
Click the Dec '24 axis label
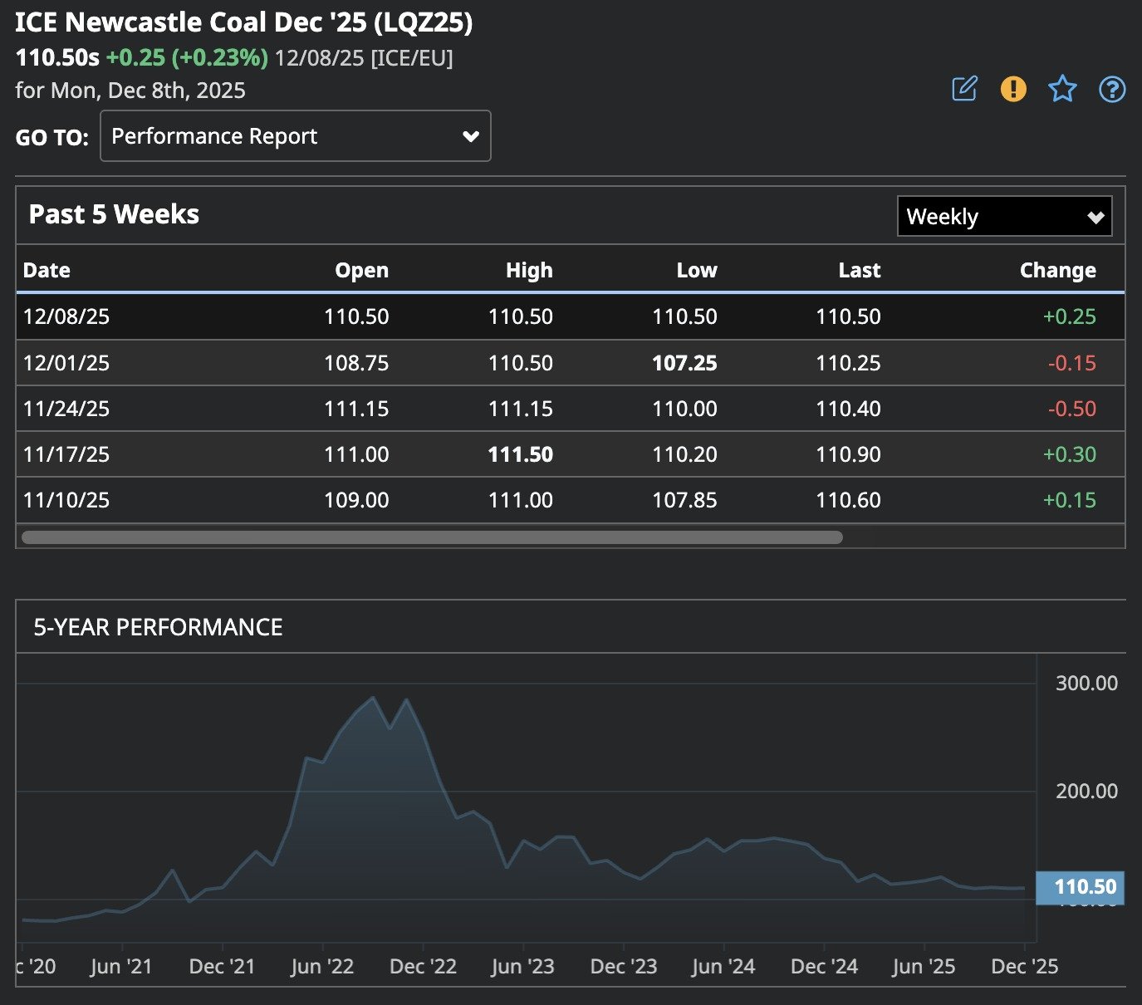click(x=824, y=967)
